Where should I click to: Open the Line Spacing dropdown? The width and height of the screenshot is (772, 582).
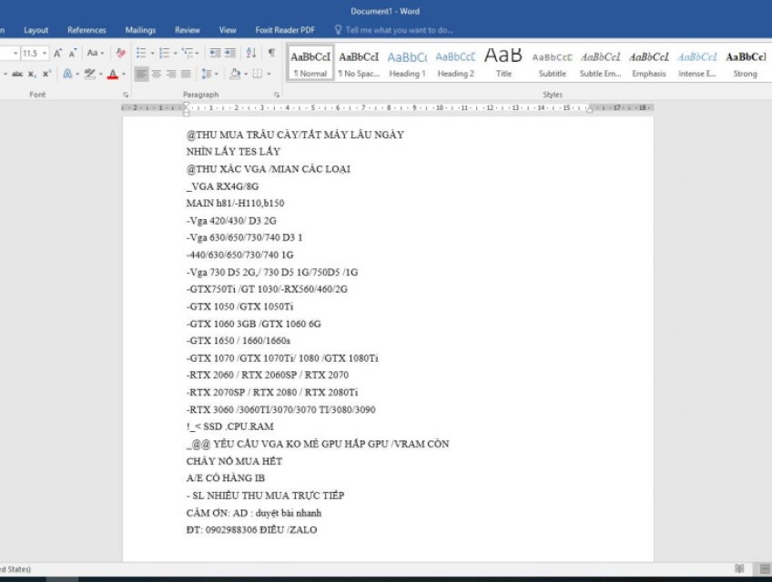[208, 74]
